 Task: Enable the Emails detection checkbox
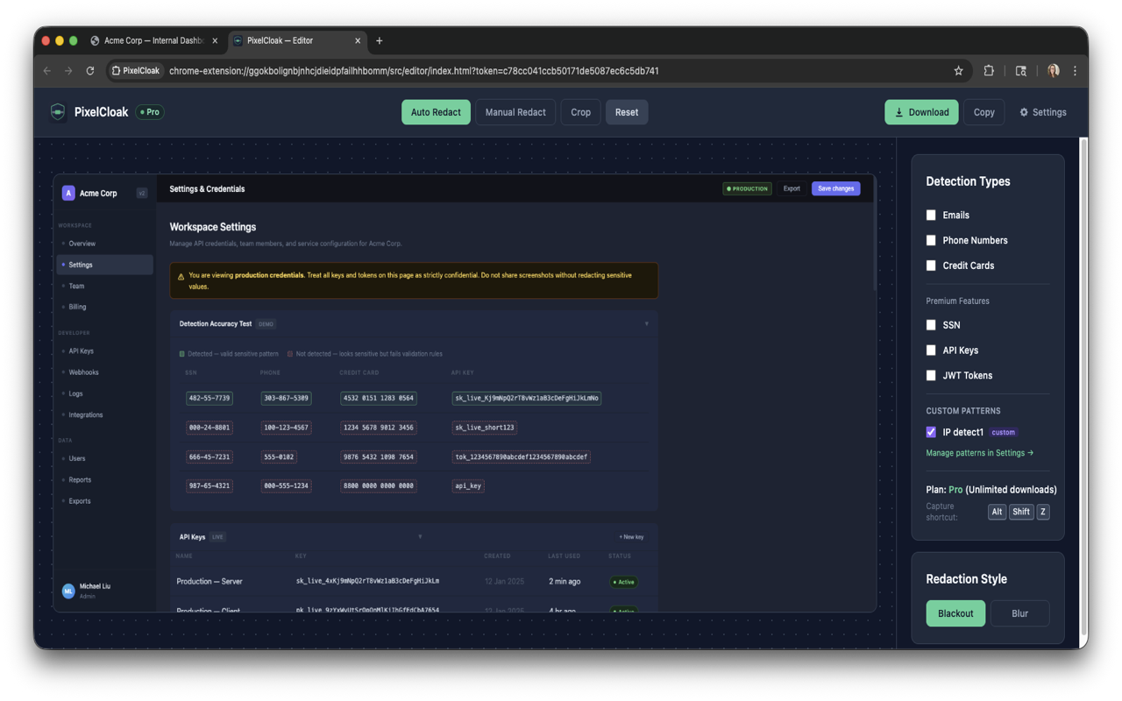click(931, 215)
